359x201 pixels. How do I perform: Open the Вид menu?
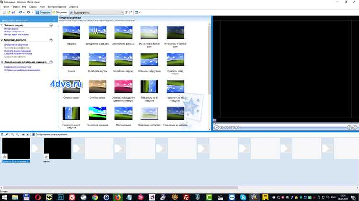[24, 7]
